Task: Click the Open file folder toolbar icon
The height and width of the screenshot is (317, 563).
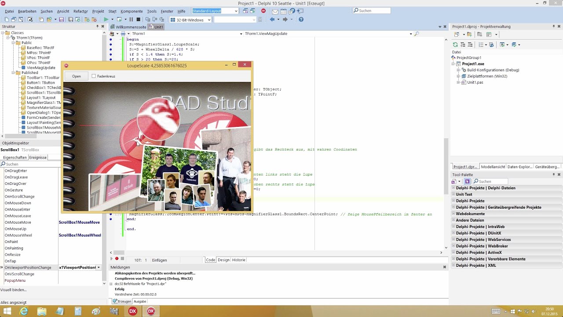Action: (49, 20)
